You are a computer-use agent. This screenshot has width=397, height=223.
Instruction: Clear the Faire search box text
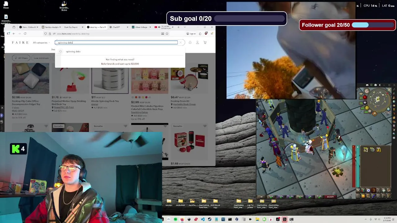click(181, 42)
